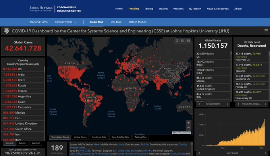Go to next US Deaths panel page

pyautogui.click(x=265, y=104)
